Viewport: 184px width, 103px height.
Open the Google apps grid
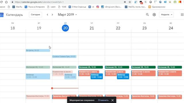click(x=182, y=15)
